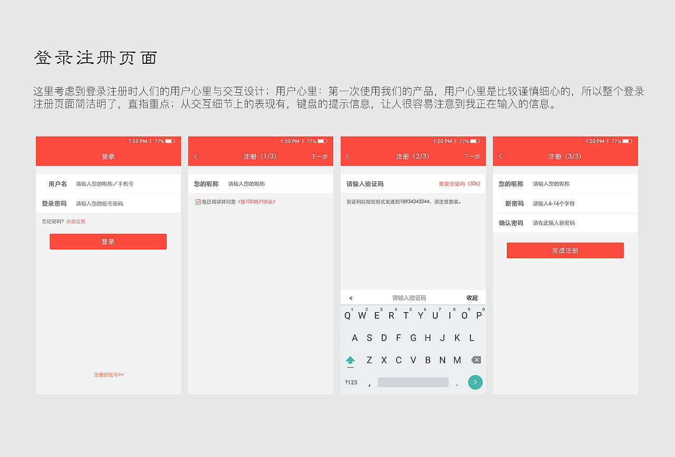Tap the Z key on keyboard
This screenshot has width=675, height=457.
369,360
